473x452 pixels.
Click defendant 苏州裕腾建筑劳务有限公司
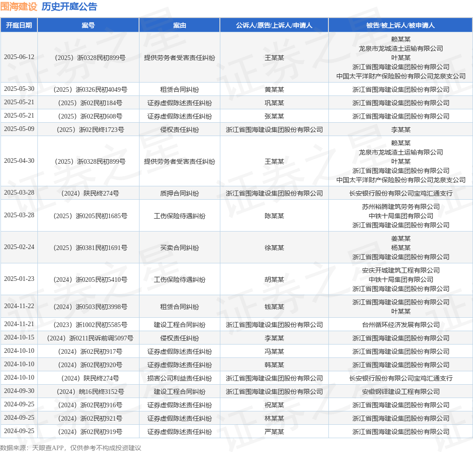[400, 207]
